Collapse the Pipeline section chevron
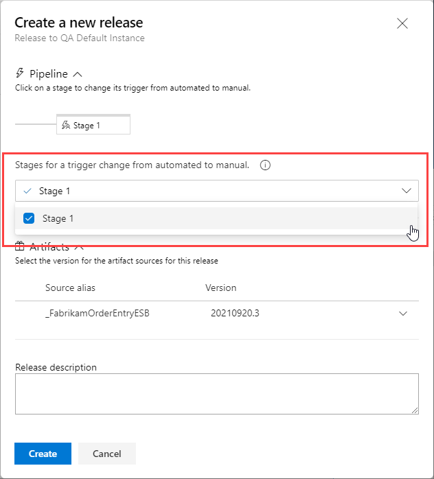This screenshot has width=434, height=479. 78,74
